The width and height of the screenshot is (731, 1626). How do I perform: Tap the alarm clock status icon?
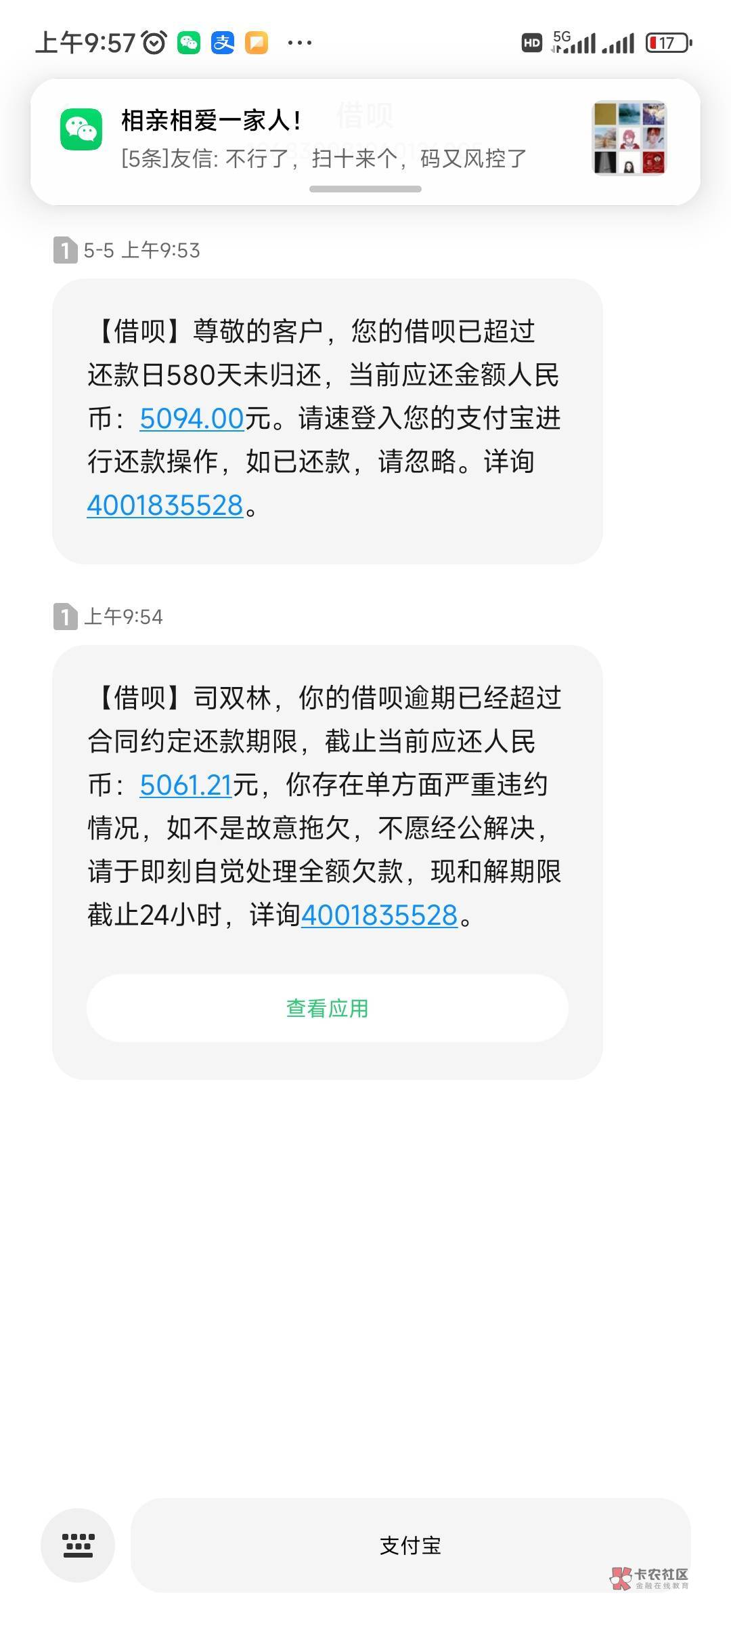point(154,43)
